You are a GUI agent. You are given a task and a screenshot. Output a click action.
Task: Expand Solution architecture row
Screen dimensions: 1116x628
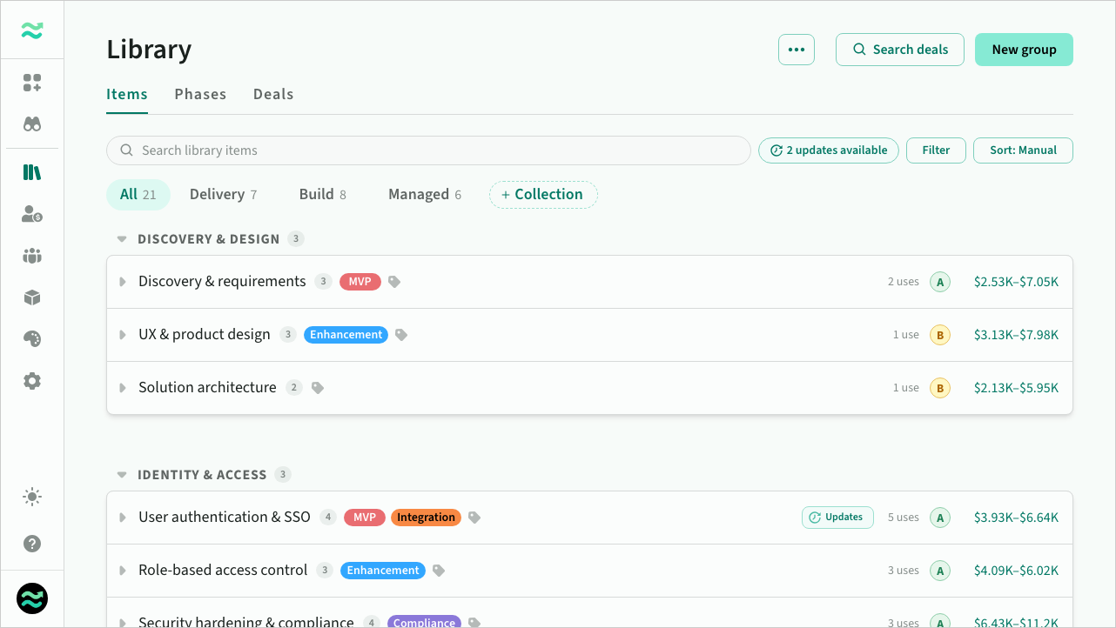123,388
